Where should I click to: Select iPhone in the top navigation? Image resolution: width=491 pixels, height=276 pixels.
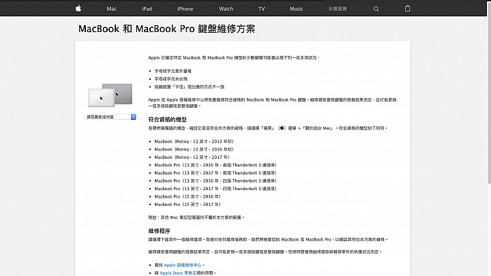click(x=185, y=9)
